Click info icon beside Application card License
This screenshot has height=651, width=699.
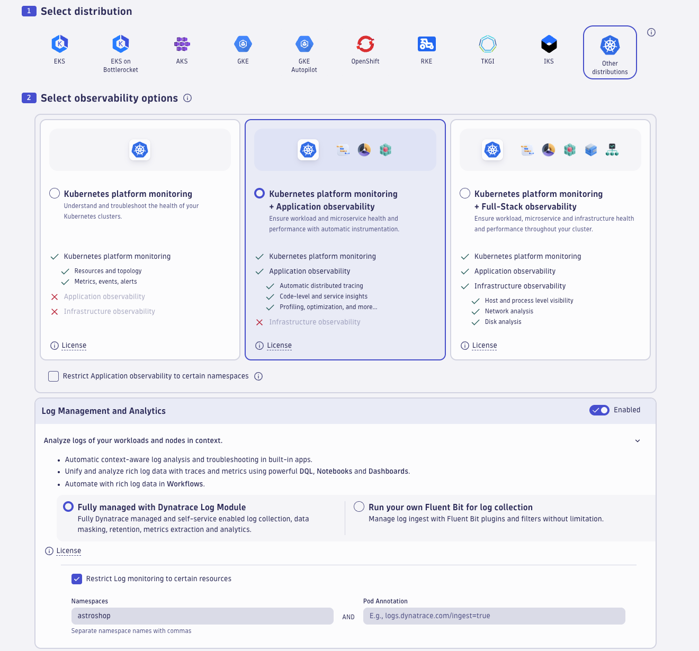pos(259,346)
